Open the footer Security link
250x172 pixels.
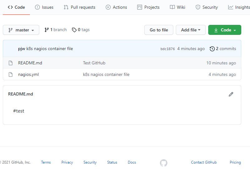pyautogui.click(x=90, y=162)
